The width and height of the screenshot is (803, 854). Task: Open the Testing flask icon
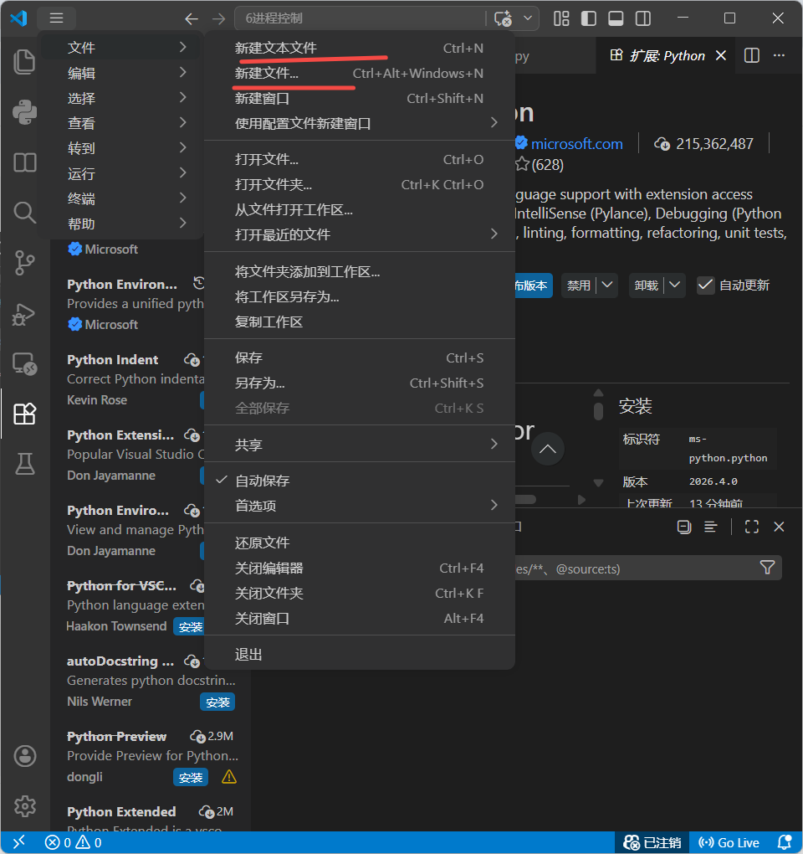(24, 464)
